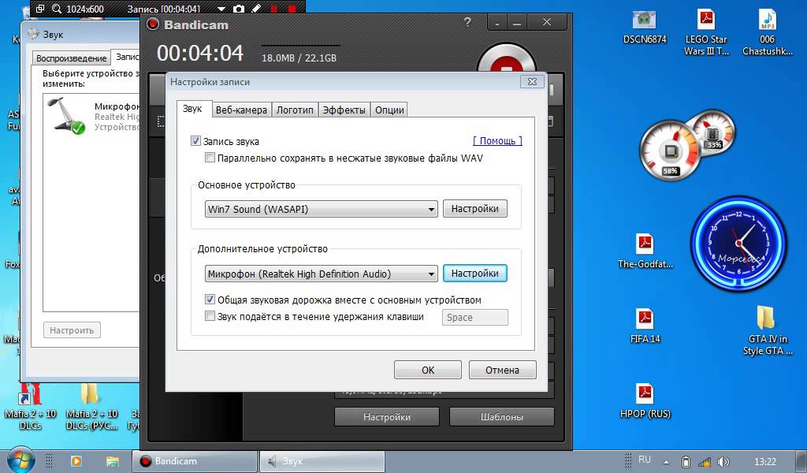Screen dimensions: 807x473
Task: Click the volume speaker tray icon
Action: (x=723, y=462)
